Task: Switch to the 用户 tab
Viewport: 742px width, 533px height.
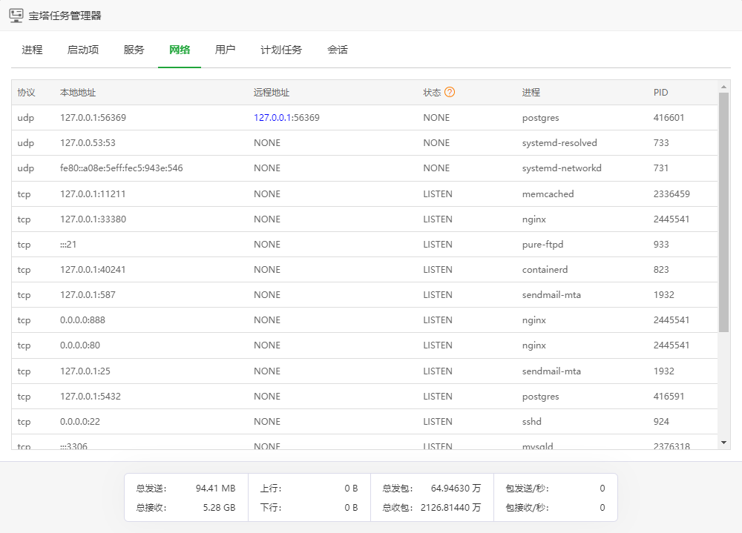Action: (x=225, y=50)
